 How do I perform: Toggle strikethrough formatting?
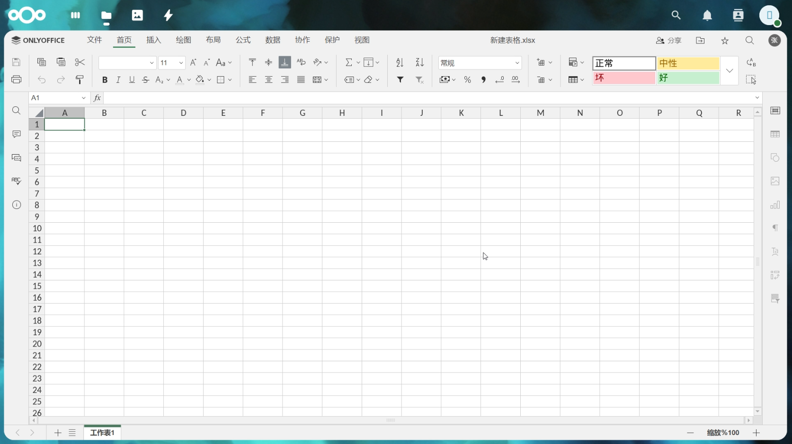[x=146, y=79]
